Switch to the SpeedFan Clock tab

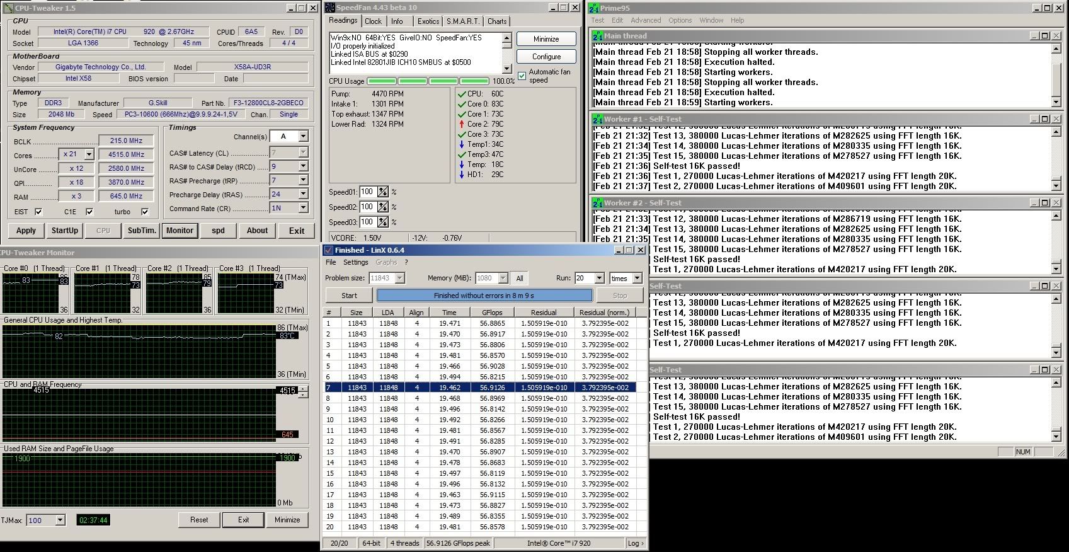pos(373,21)
